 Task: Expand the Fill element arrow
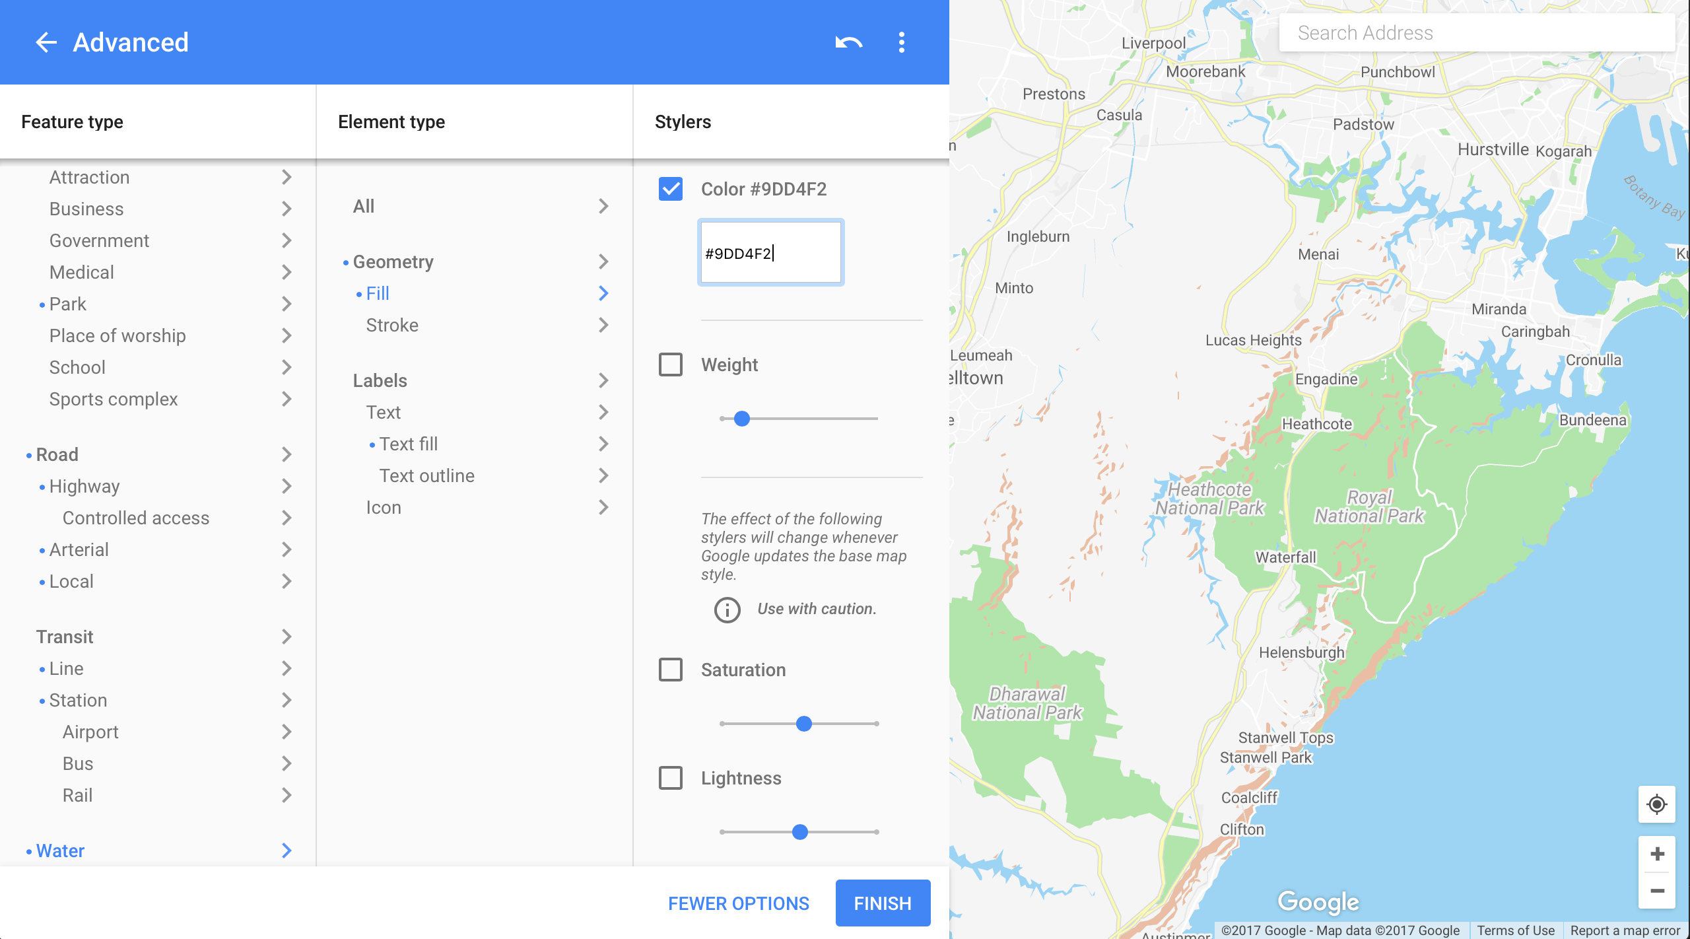pos(603,293)
